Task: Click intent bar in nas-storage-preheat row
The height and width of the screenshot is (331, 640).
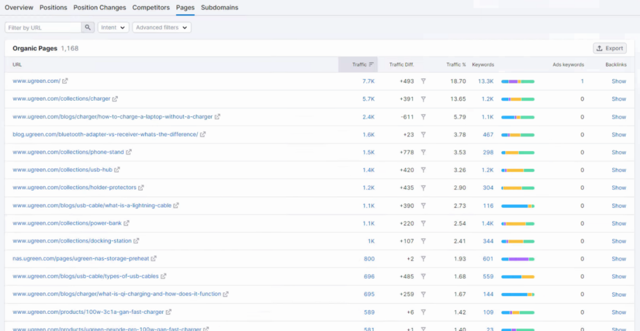Action: click(x=518, y=259)
